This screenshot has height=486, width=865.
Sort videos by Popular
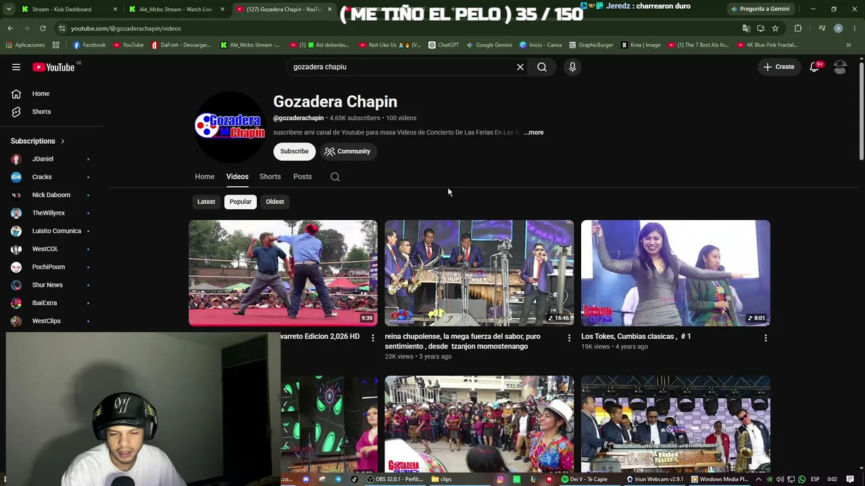coord(241,202)
